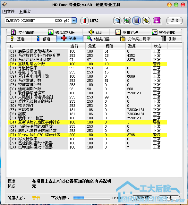The height and width of the screenshot is (205, 188).
Task: Select the (04) 马达启动/停止计数 row
Action: [88, 60]
